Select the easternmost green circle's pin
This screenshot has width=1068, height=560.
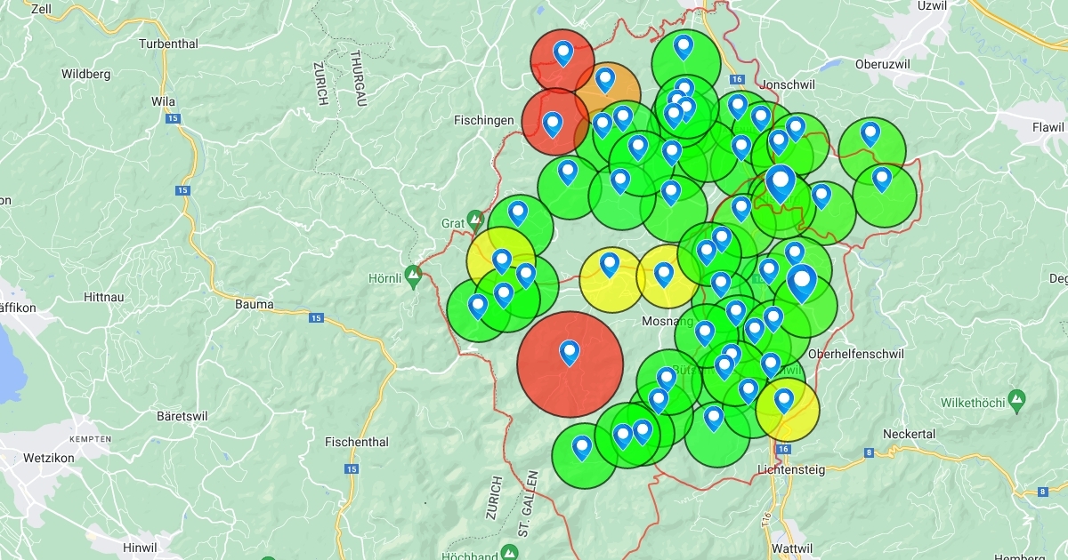pyautogui.click(x=882, y=180)
